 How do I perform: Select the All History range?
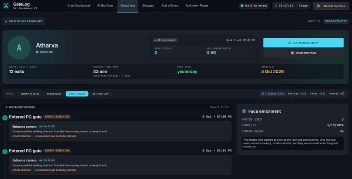click(x=100, y=94)
